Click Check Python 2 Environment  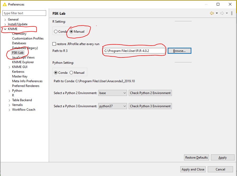click(150, 93)
